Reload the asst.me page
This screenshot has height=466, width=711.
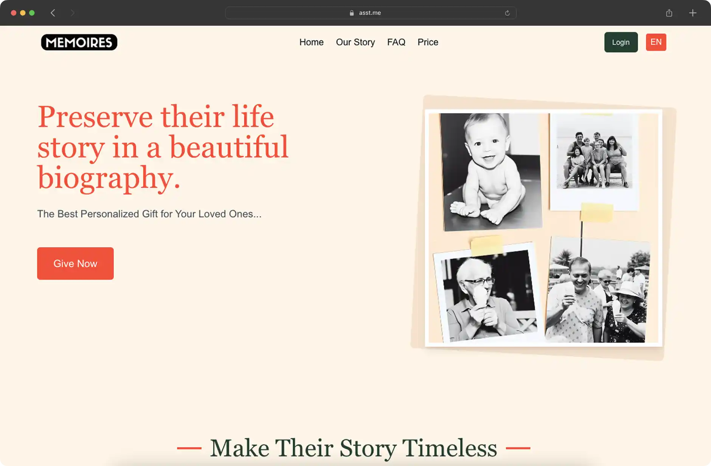tap(507, 12)
